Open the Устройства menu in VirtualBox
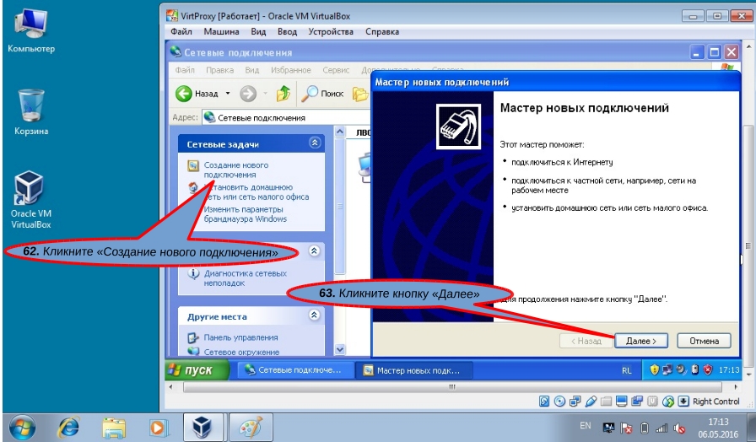Image resolution: width=756 pixels, height=442 pixels. click(331, 32)
